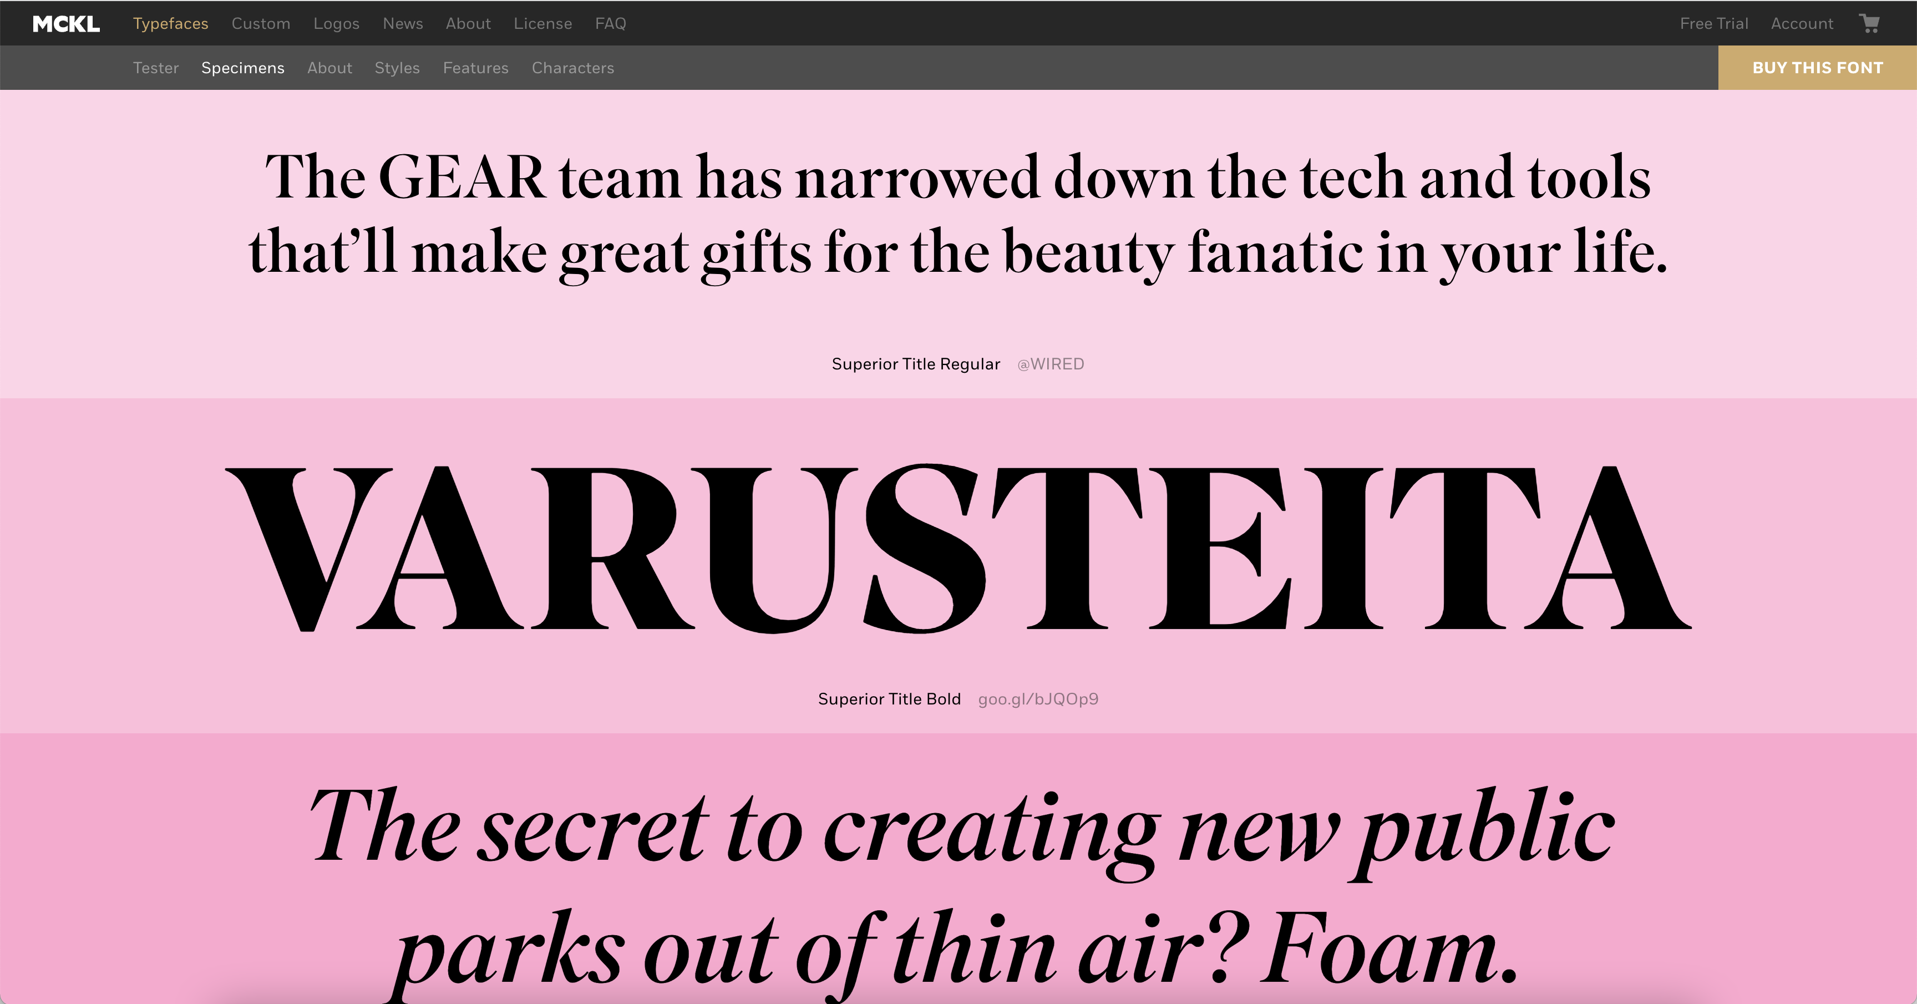Open the shopping cart icon

(1869, 23)
